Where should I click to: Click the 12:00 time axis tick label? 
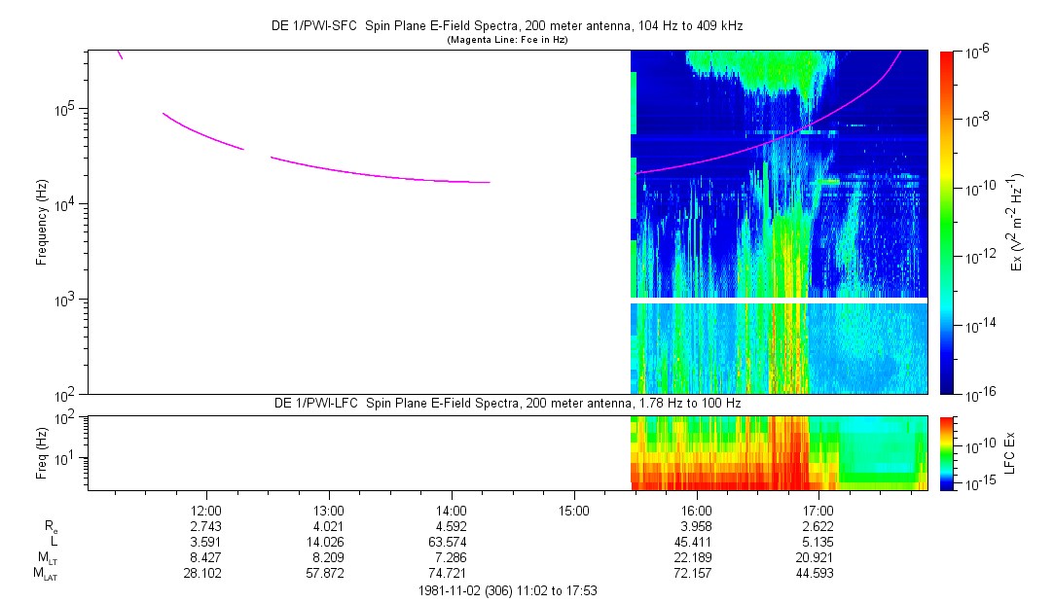click(206, 511)
